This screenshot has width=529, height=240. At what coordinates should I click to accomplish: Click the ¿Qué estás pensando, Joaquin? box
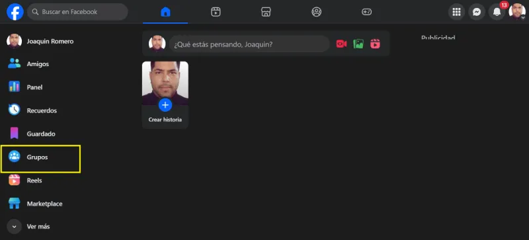pos(249,44)
